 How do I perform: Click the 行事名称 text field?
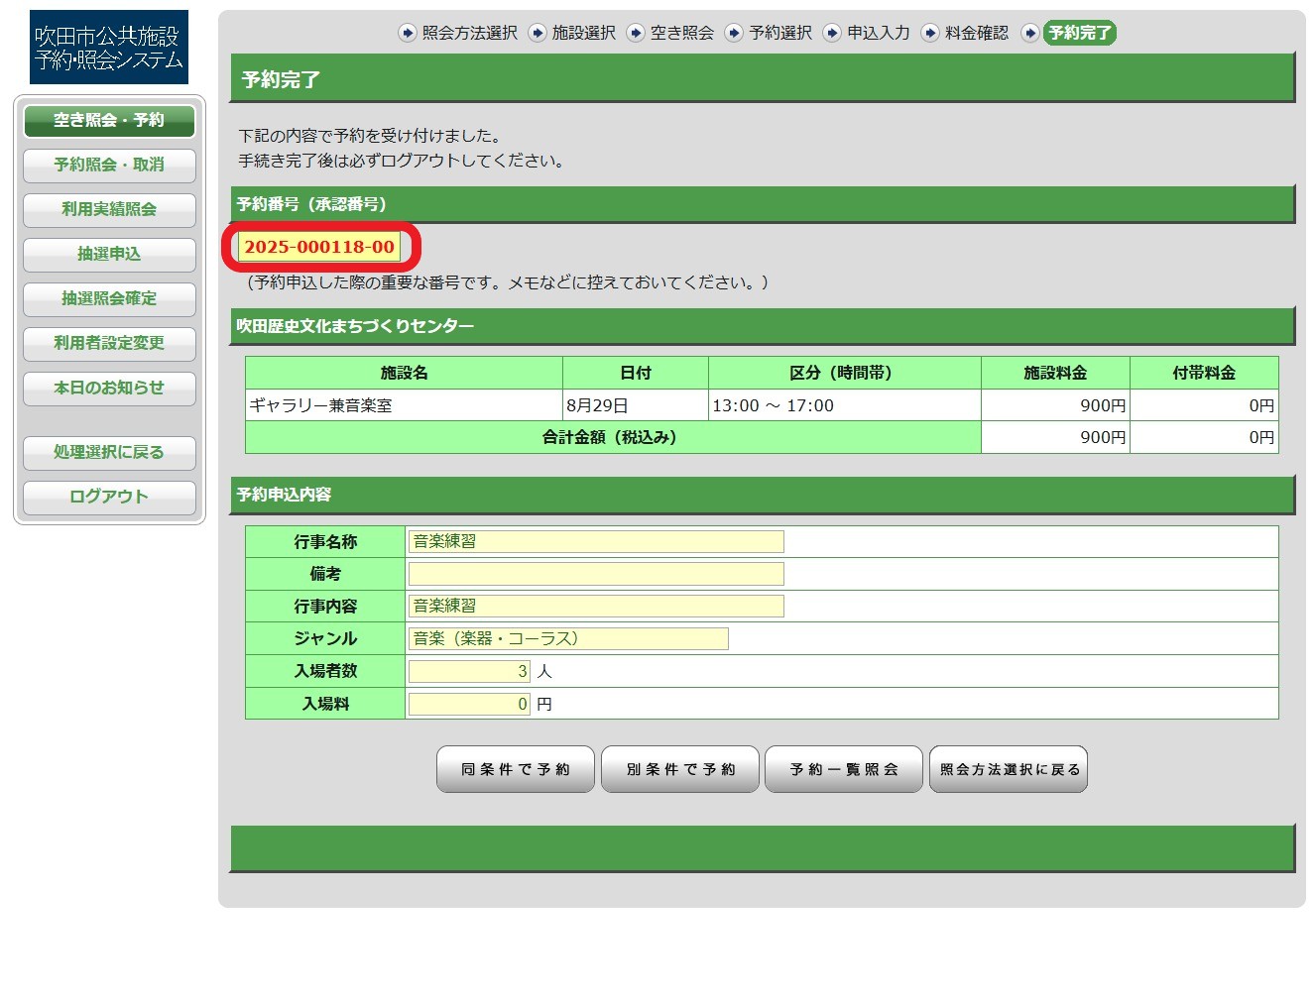coord(596,541)
